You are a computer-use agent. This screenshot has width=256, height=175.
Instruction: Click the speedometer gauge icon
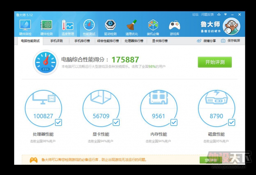(x=45, y=62)
